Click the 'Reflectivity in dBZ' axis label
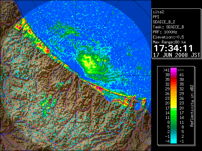 click(x=192, y=106)
